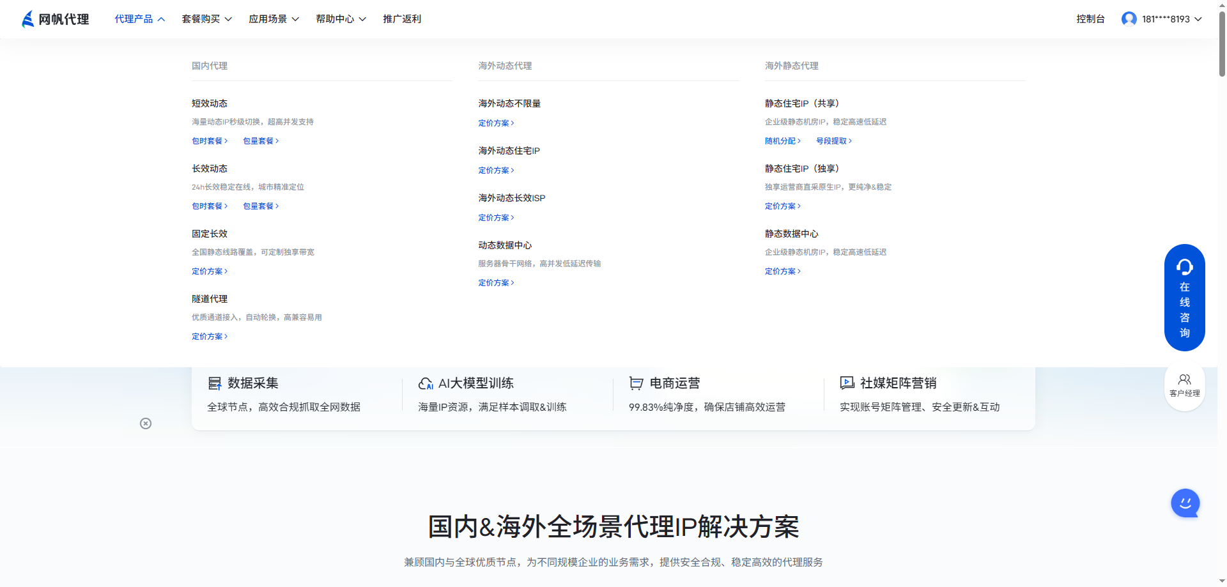Click the 数据采集 icon
Viewport: 1227px width, 587px height.
[215, 383]
